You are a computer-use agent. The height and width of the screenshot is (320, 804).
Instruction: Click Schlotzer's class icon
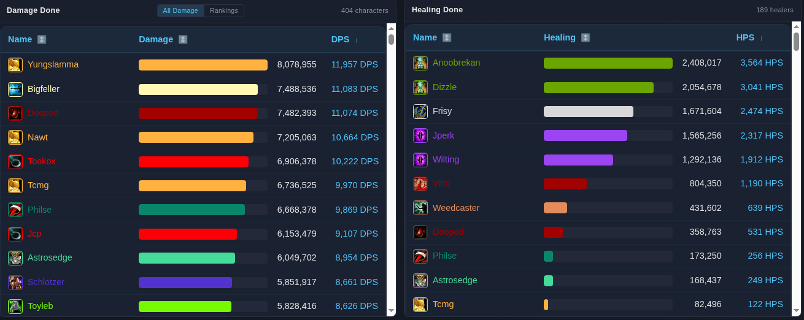tap(15, 282)
